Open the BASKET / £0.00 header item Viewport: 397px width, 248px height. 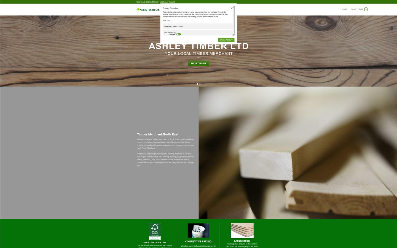pos(357,9)
